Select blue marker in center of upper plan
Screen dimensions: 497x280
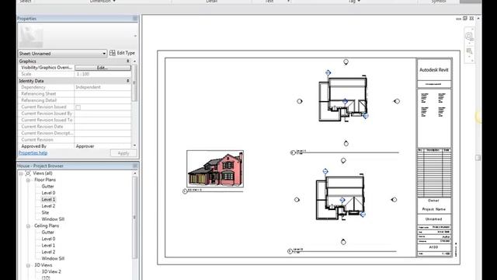345,101
